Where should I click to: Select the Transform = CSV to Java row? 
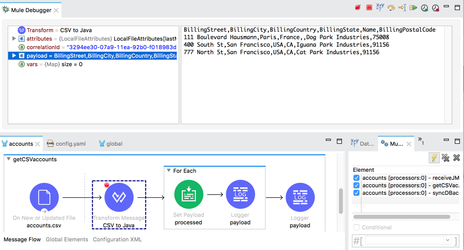click(93, 30)
